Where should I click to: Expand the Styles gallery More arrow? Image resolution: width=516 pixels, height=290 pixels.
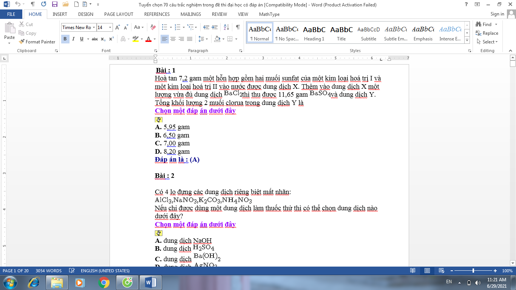point(467,40)
